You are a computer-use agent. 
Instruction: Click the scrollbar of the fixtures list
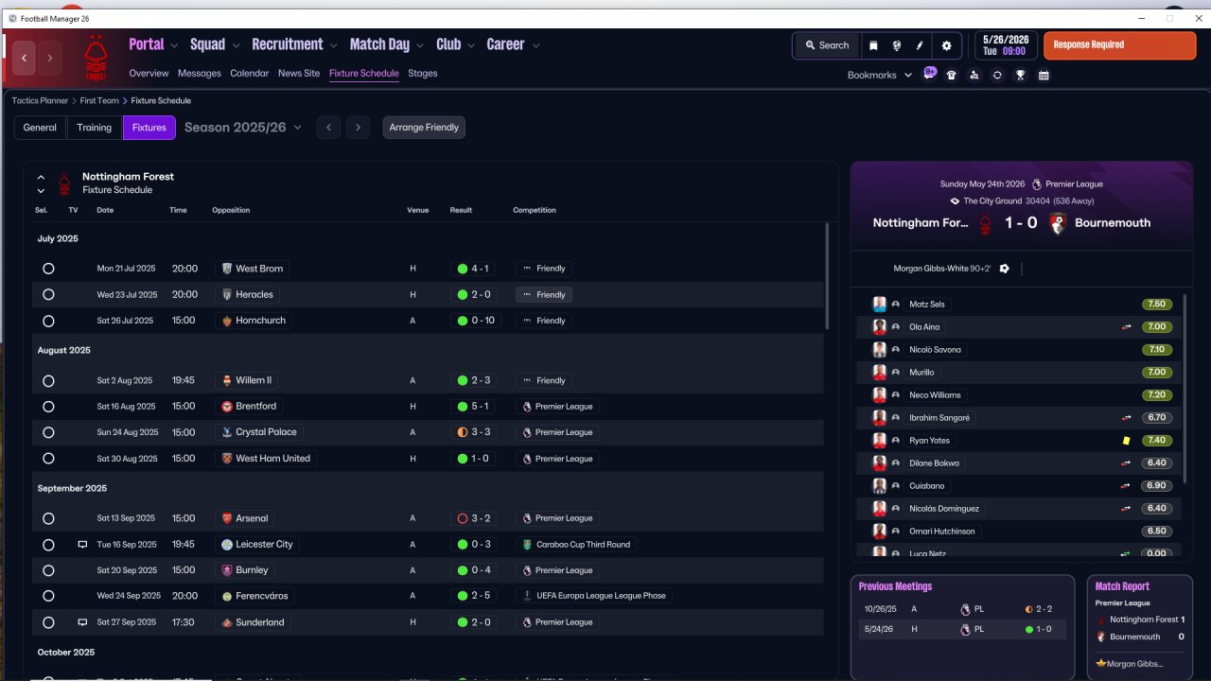pyautogui.click(x=826, y=276)
